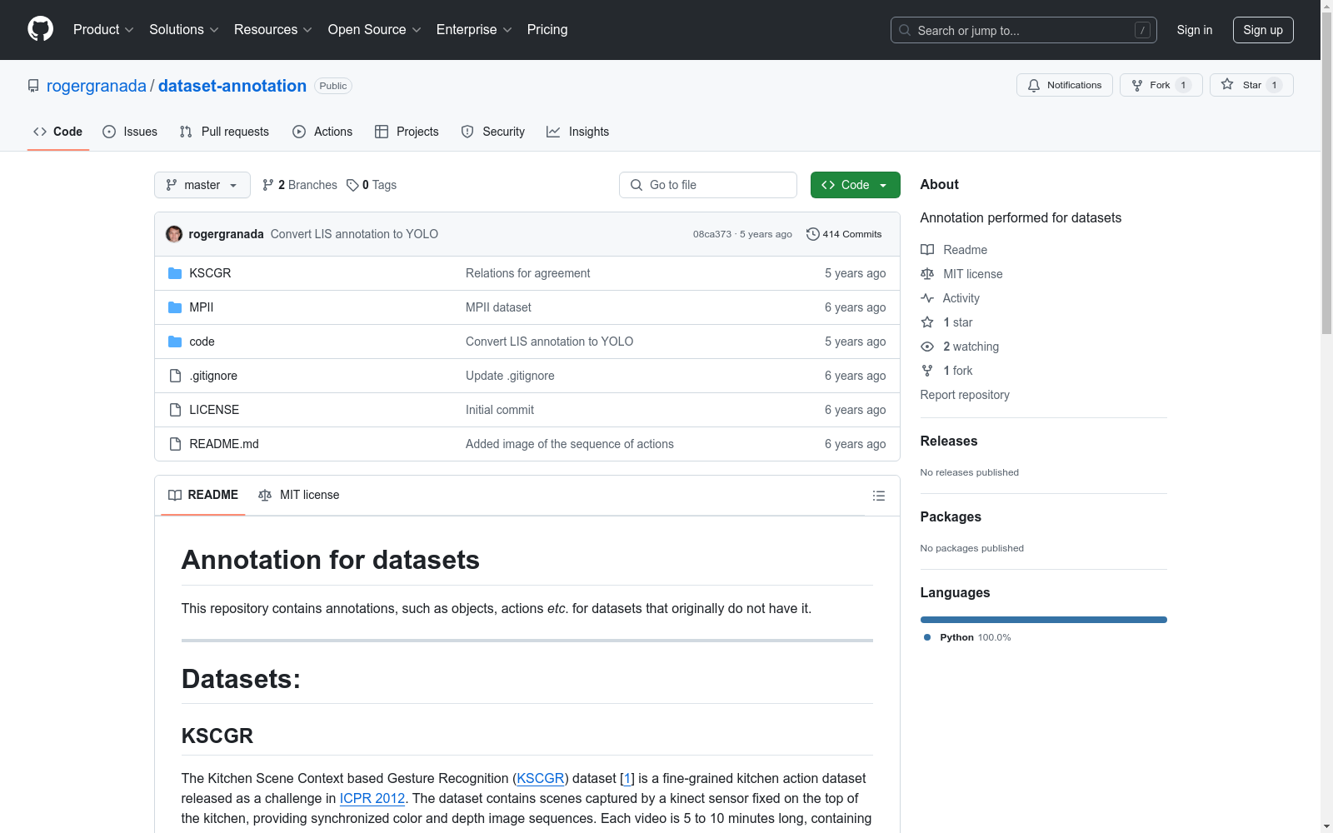Viewport: 1333px width, 833px height.
Task: Click the citation [1] reference link
Action: (627, 778)
